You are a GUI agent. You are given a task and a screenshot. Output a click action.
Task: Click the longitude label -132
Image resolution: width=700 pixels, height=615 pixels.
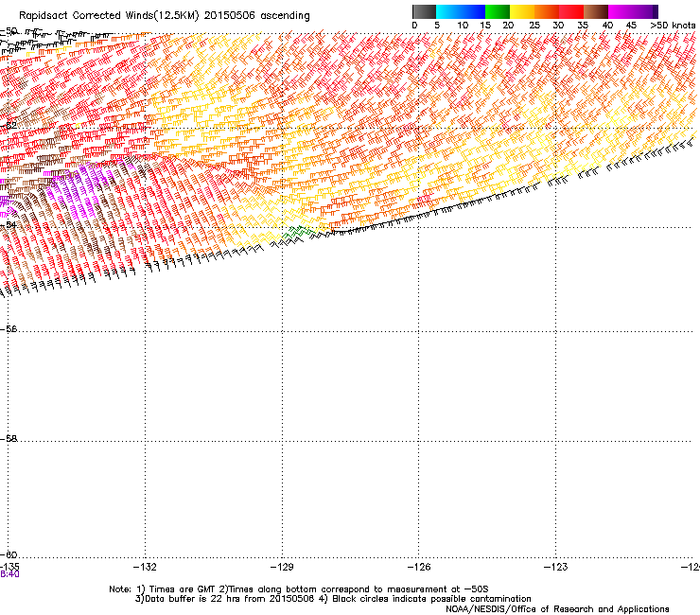coord(145,567)
